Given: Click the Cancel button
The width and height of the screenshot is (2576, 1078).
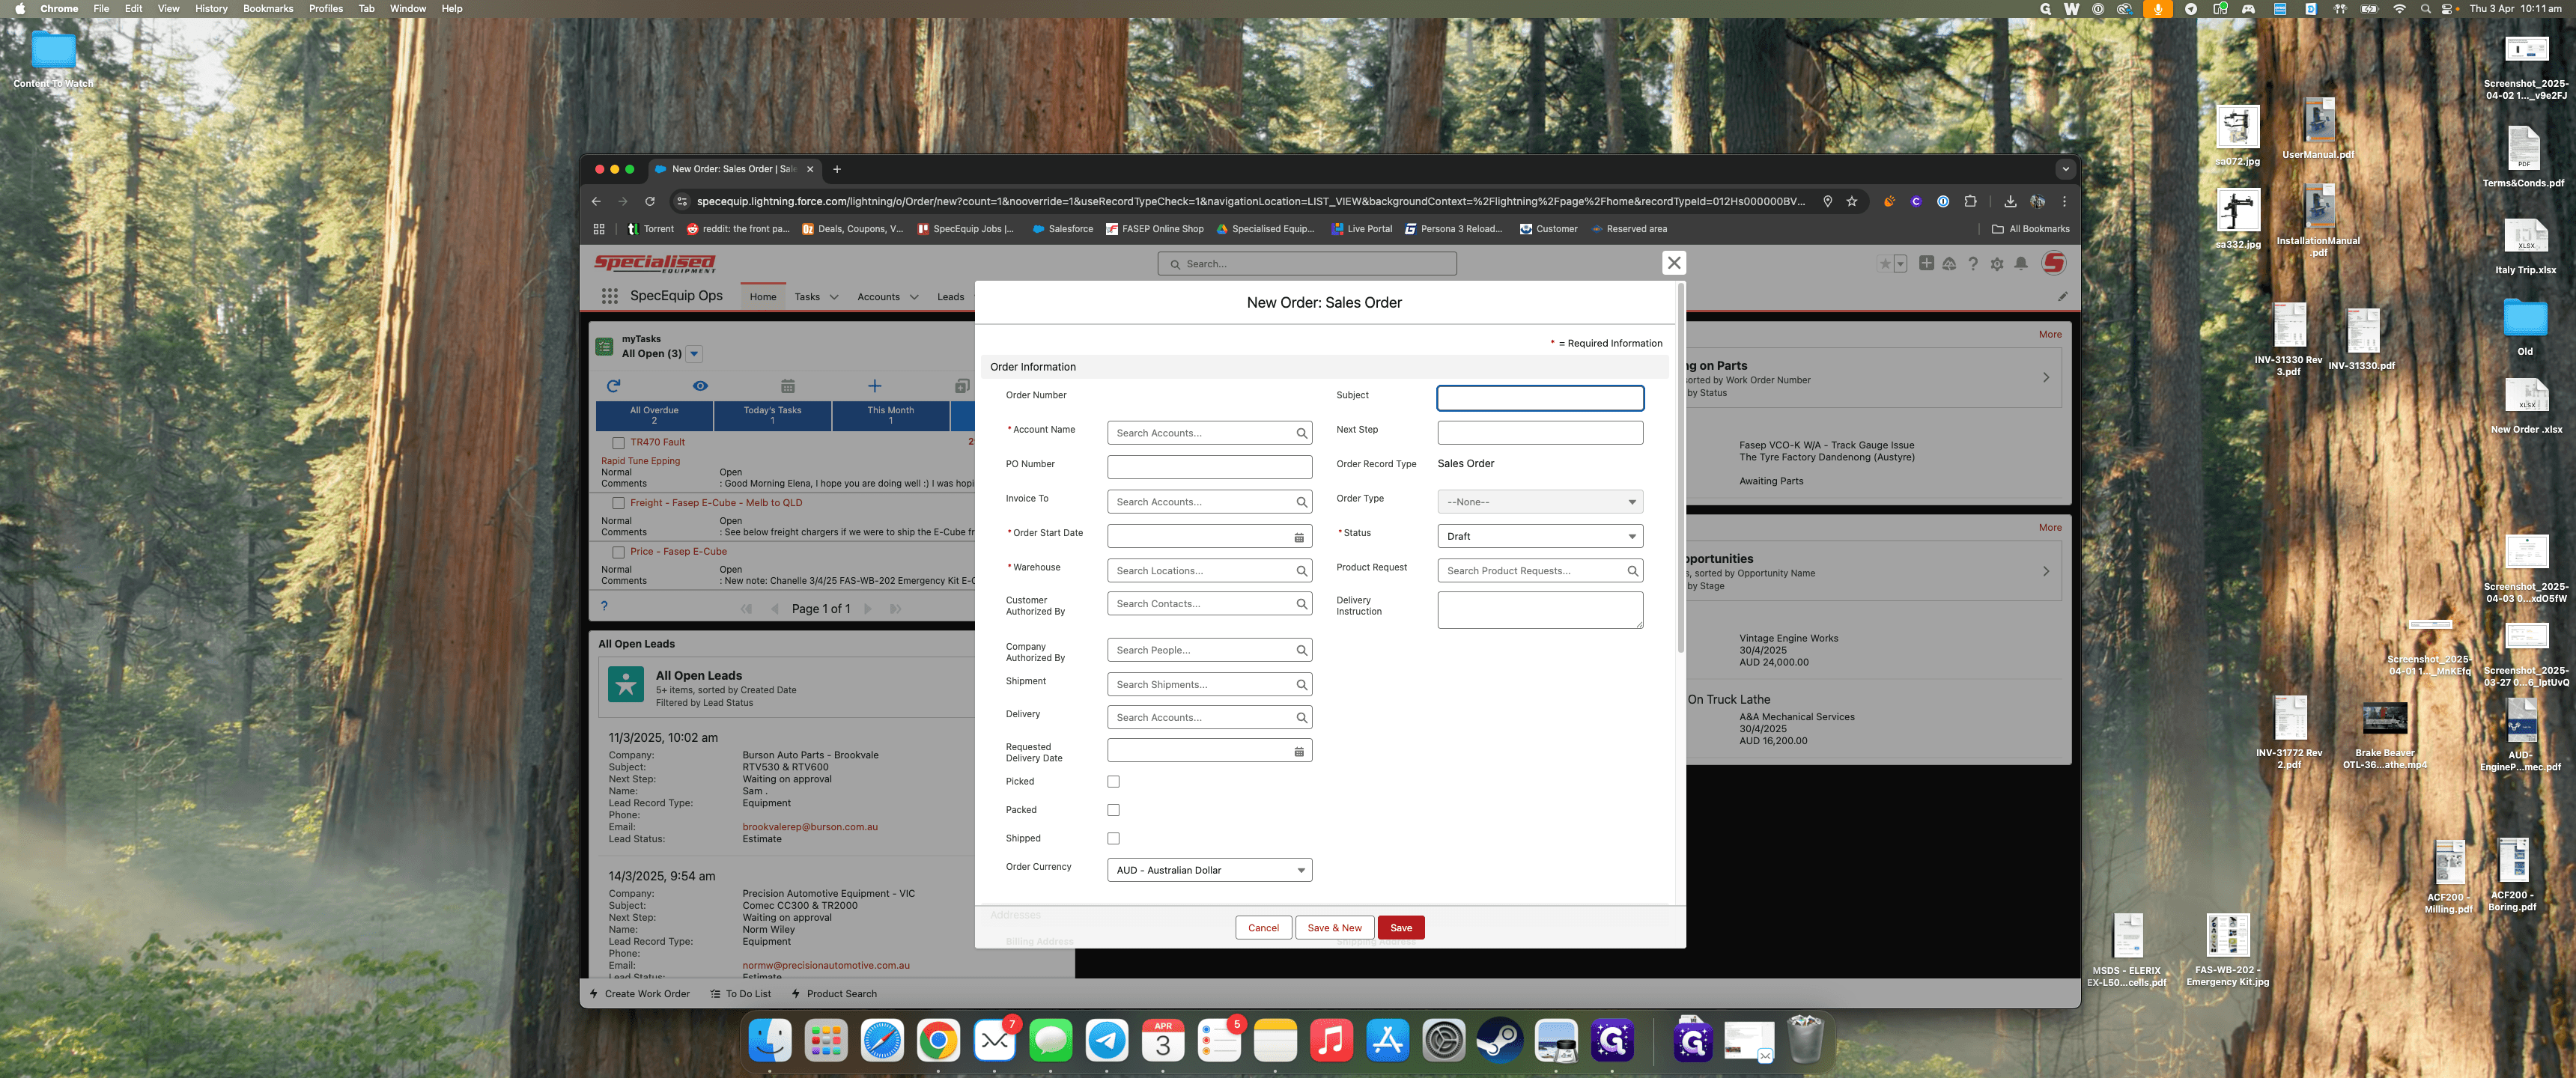Looking at the screenshot, I should pyautogui.click(x=1263, y=928).
